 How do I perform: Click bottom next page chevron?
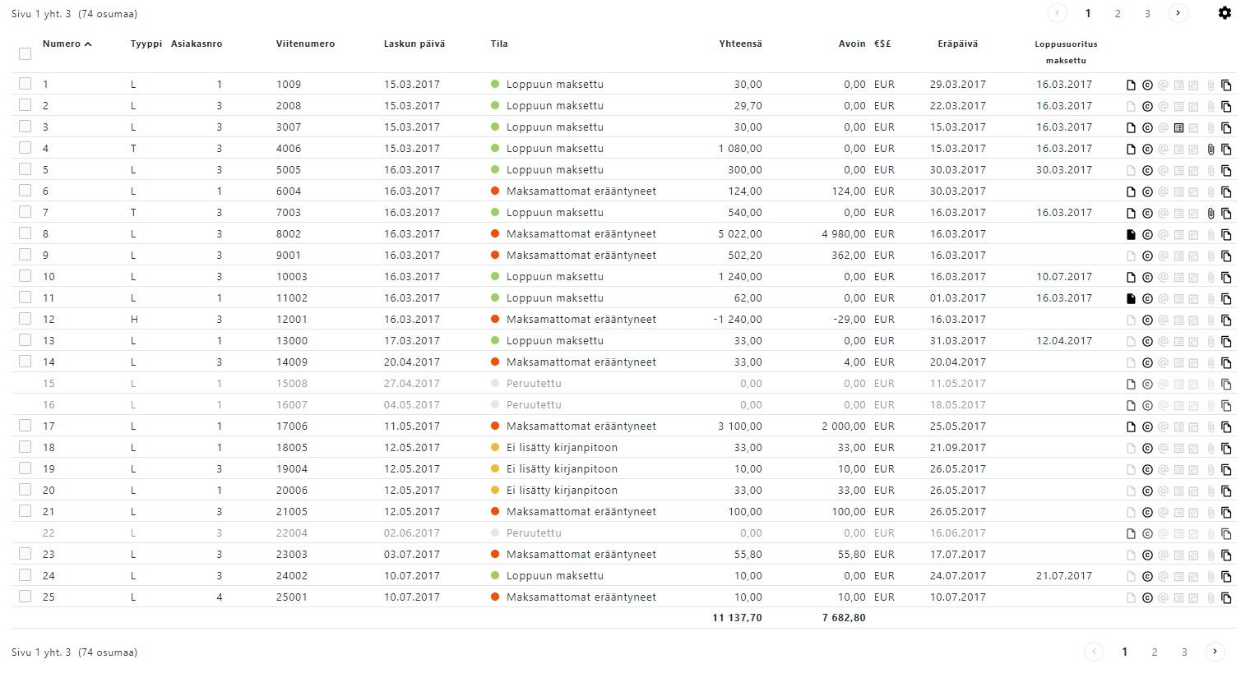(x=1215, y=652)
